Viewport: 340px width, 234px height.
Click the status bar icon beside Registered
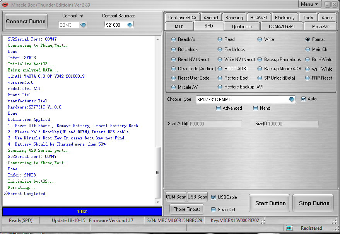tap(289, 228)
